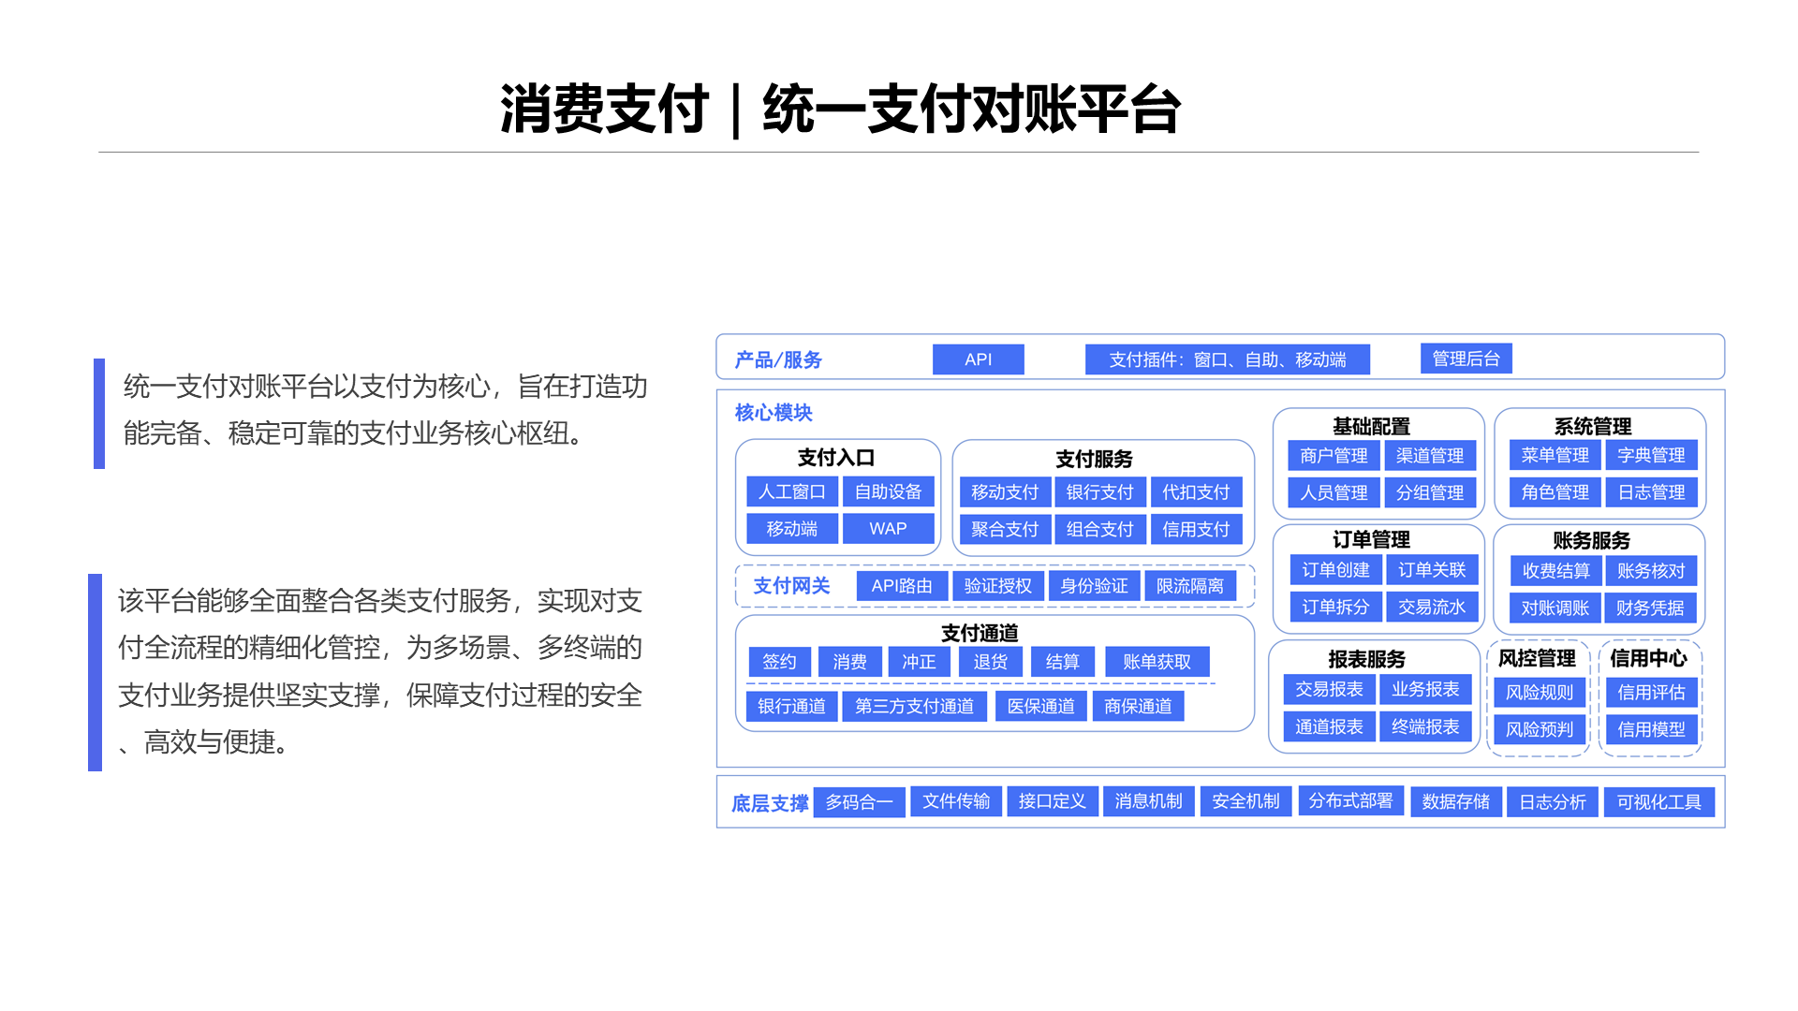Click 订单拆分 under 订单管理
1798x1011 pixels.
pyautogui.click(x=1334, y=607)
